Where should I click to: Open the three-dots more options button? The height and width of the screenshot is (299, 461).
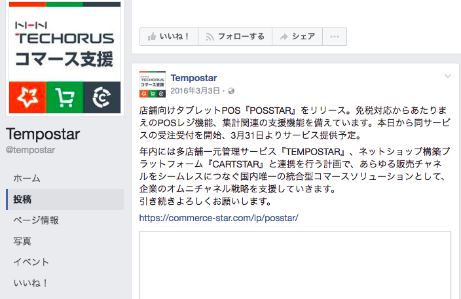335,37
